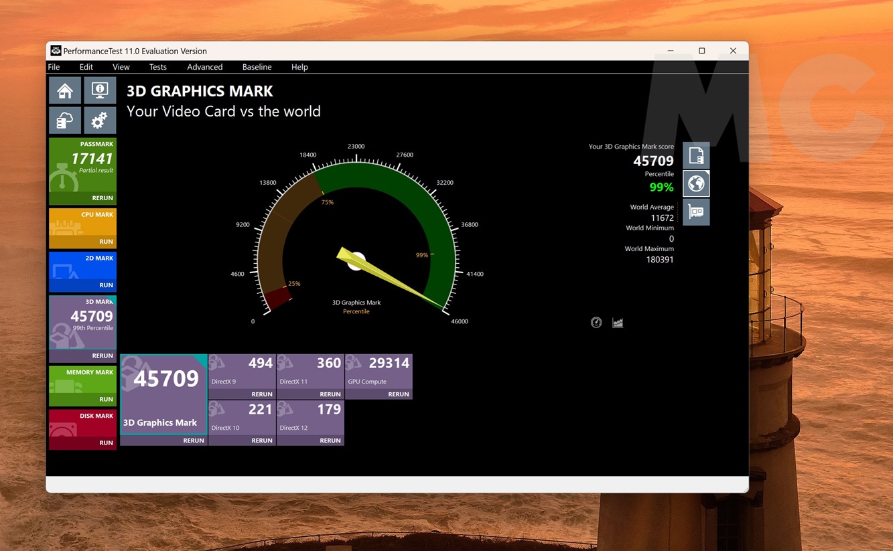Screen dimensions: 893x551
Task: Select the globe world comparison icon
Action: [x=696, y=184]
